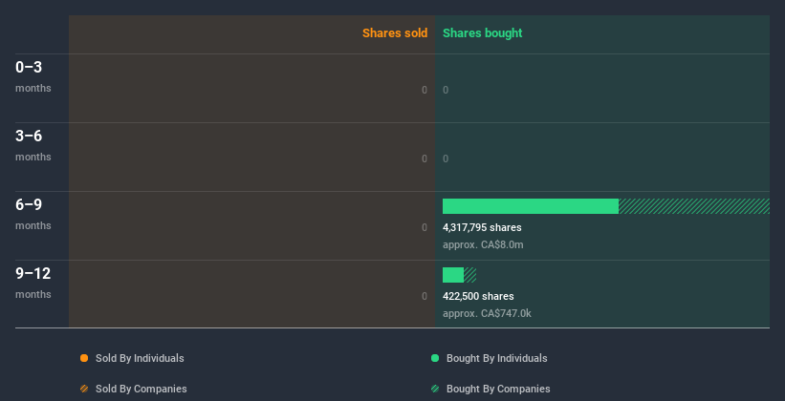Click the 9–12 months row label
The height and width of the screenshot is (401, 785).
click(x=33, y=284)
